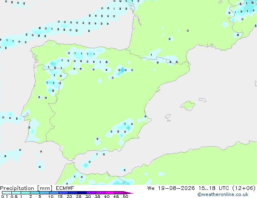Click the date text 'We 19-08-2026'
Viewport: 257px width, 198px height.
[x=171, y=188]
